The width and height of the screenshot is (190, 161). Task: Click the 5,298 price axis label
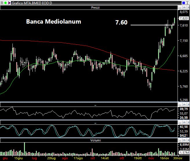click(184, 100)
